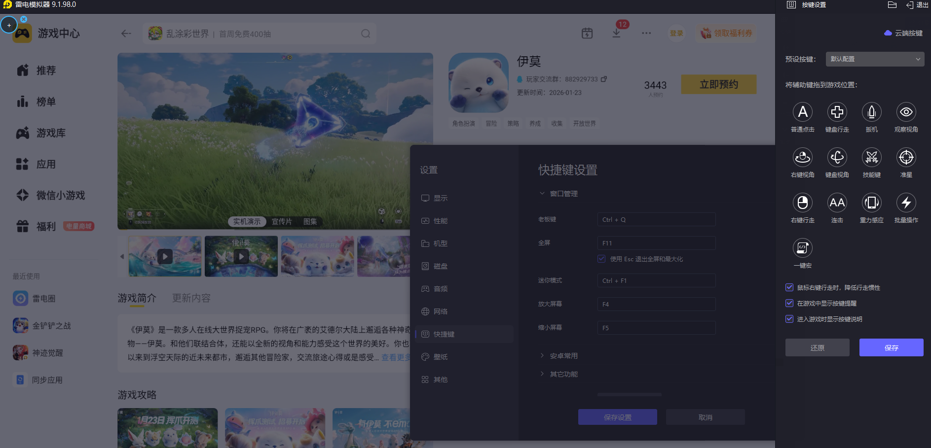Open the 预设按键 preset dropdown
Image resolution: width=931 pixels, height=448 pixels.
875,59
